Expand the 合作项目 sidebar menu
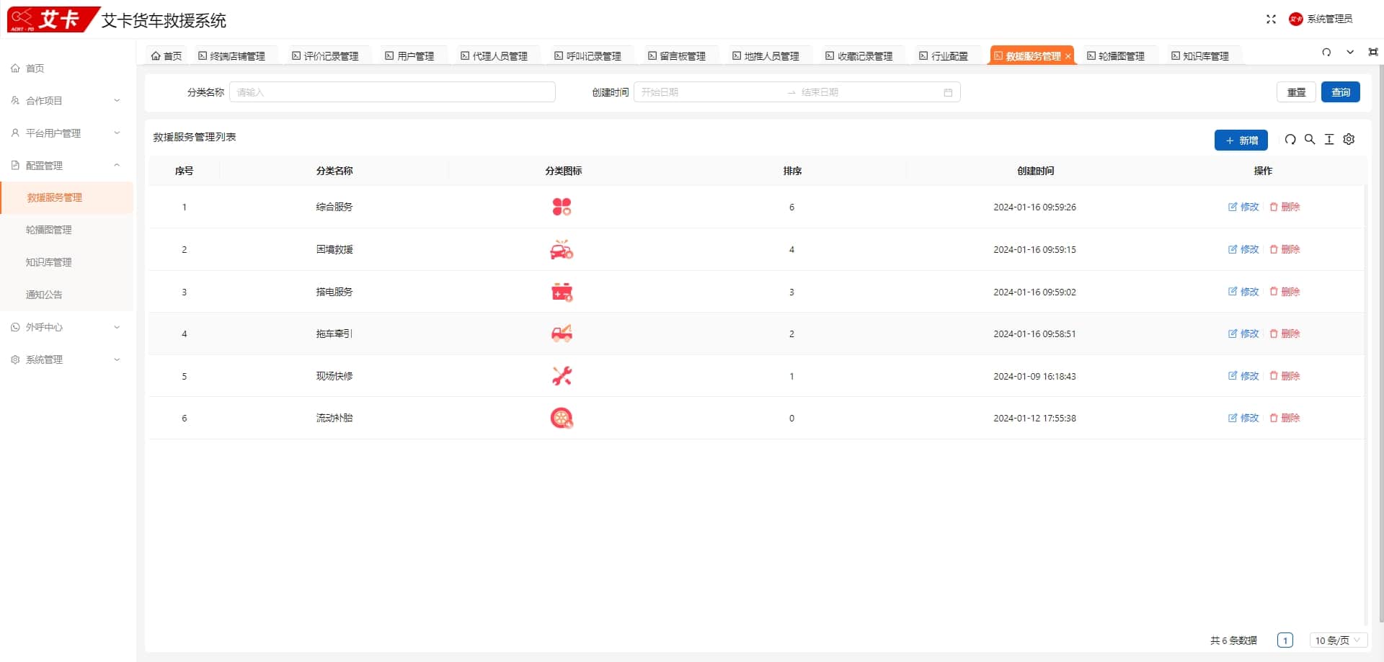1384x662 pixels. click(66, 101)
